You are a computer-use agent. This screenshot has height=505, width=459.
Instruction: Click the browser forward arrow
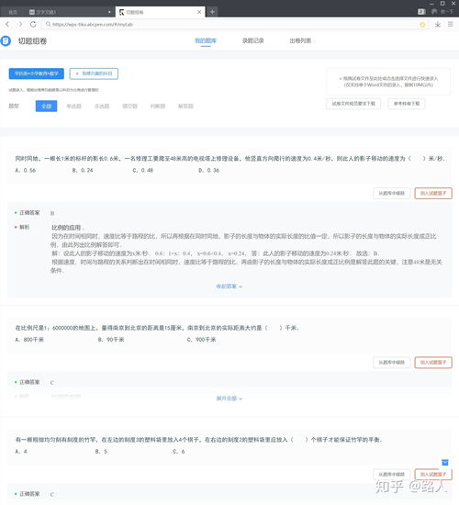pyautogui.click(x=20, y=24)
